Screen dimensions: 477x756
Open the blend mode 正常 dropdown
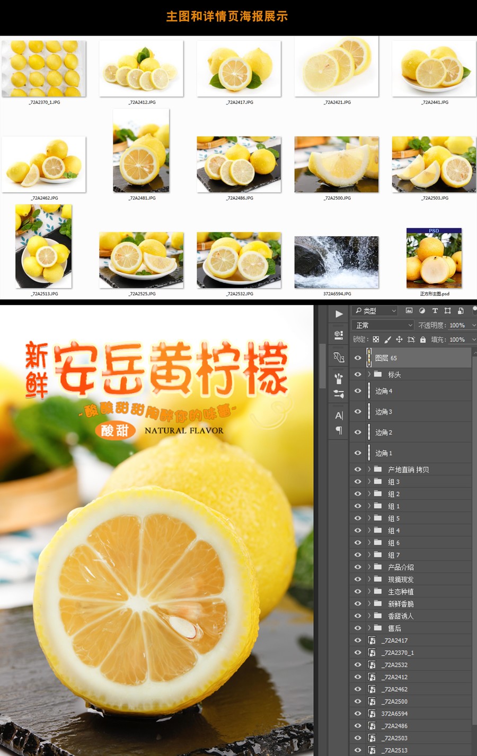[x=383, y=325]
